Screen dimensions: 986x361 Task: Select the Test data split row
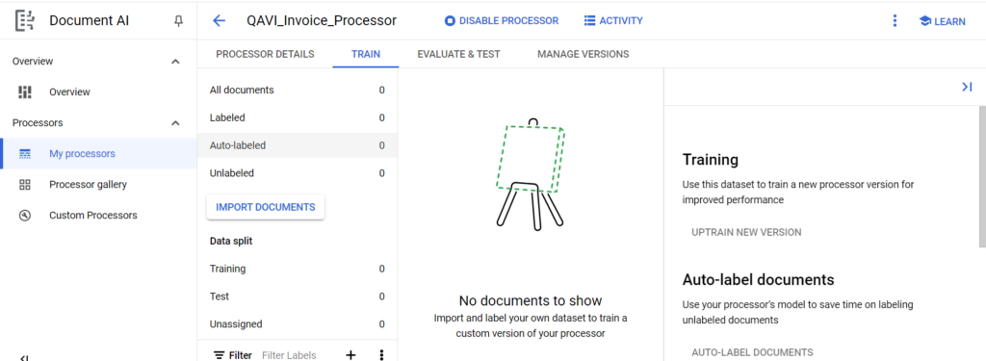tap(297, 297)
